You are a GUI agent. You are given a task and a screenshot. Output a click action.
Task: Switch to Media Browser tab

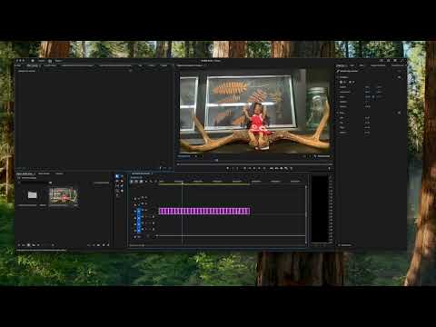[x=44, y=173]
